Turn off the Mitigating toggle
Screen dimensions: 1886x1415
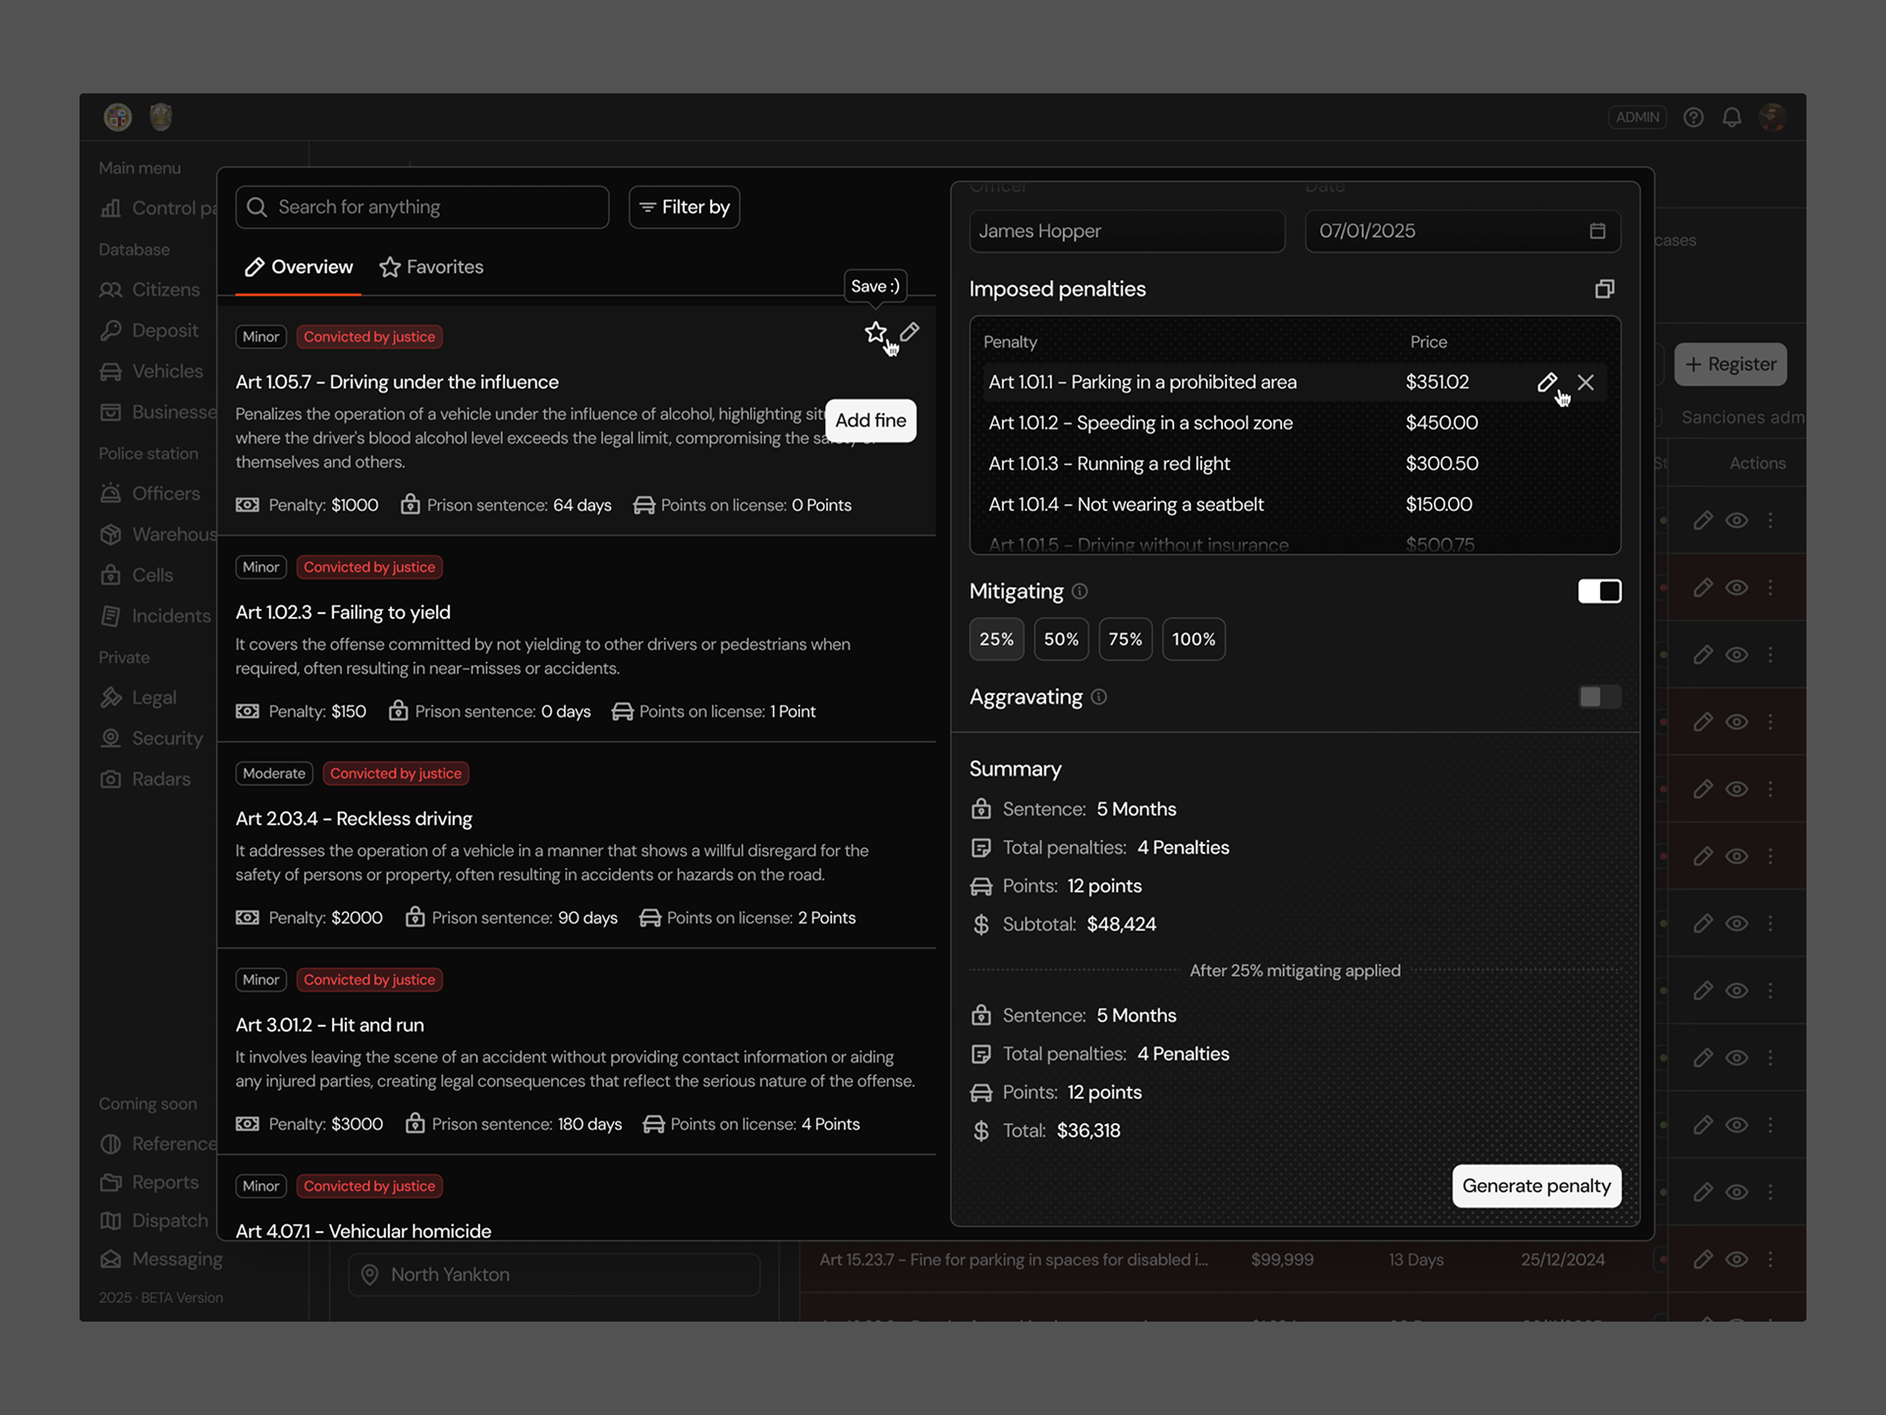pos(1599,592)
